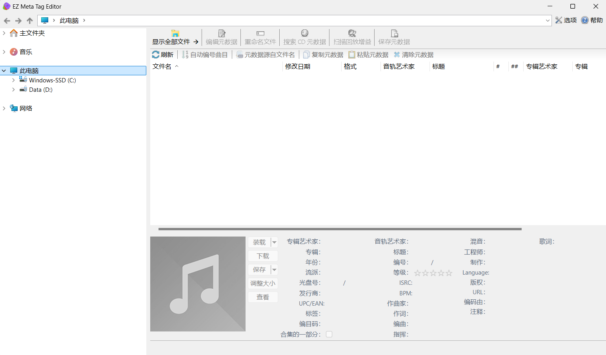Screen dimensions: 606x355
Task: Set rating to the fifth star
Action: (449, 273)
